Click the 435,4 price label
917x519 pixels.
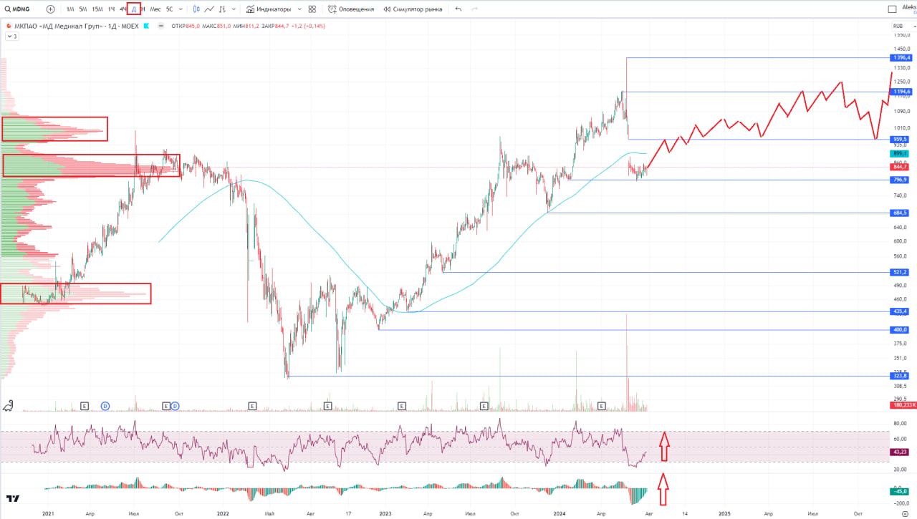[901, 311]
